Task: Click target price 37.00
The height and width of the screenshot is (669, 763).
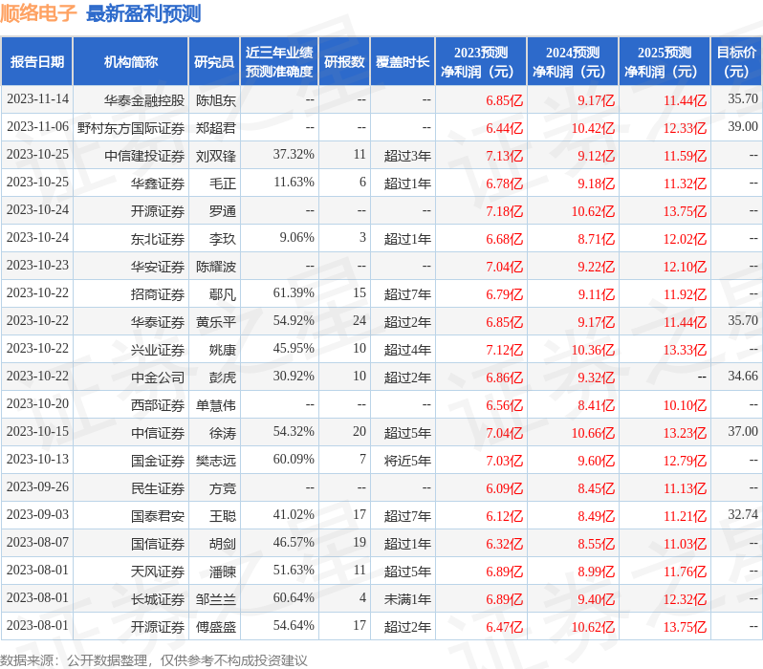Action: click(x=743, y=432)
